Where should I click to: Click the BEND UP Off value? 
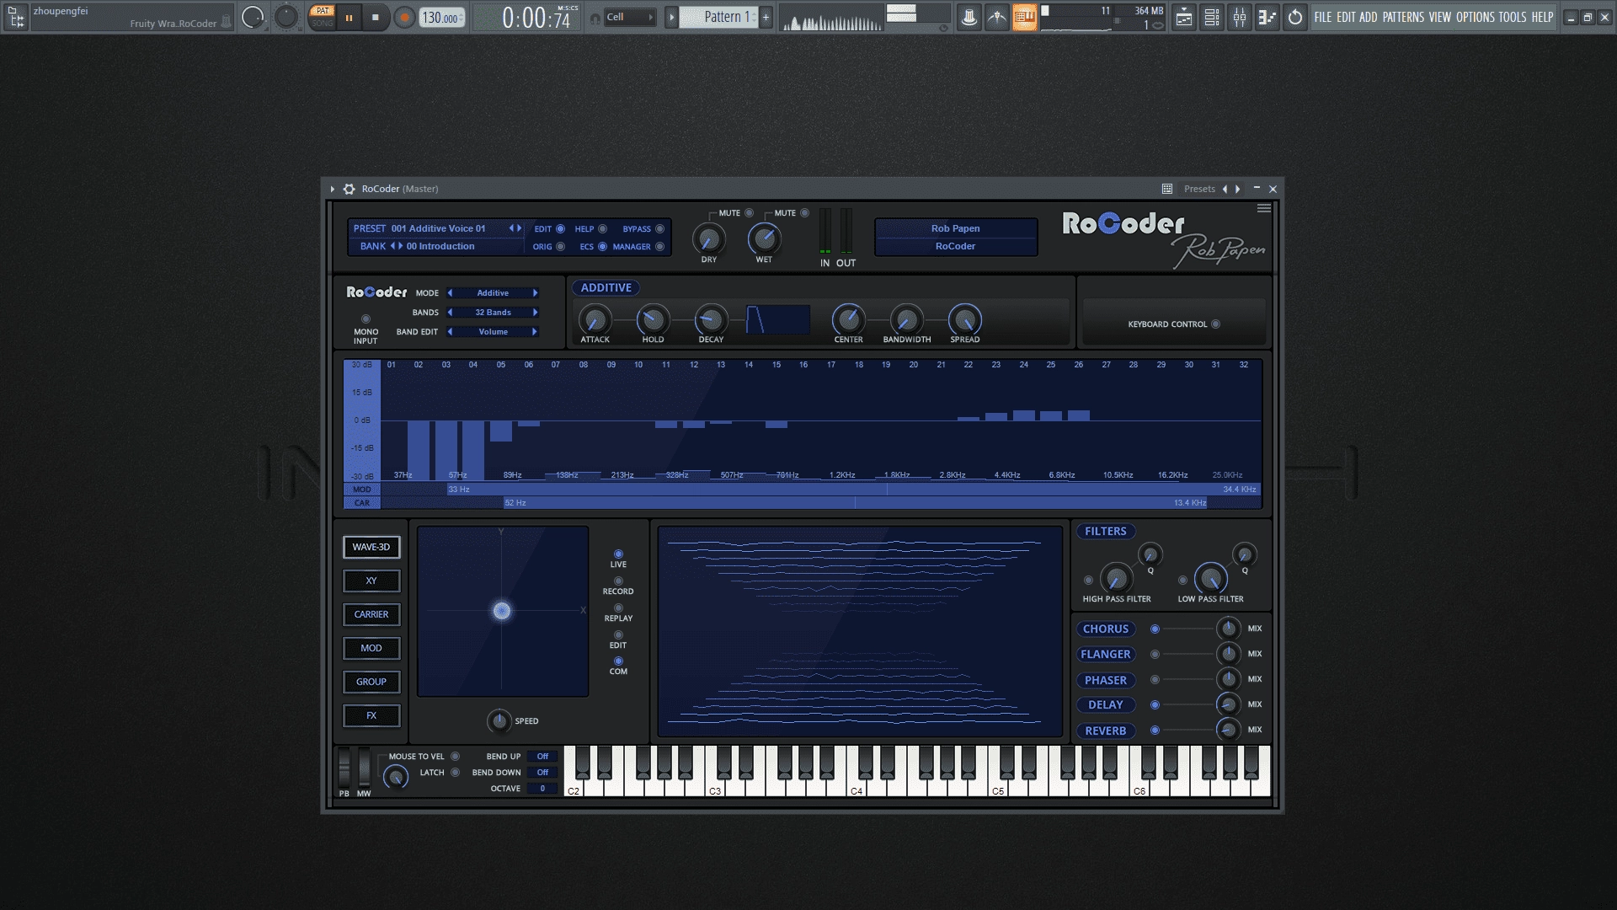542,757
